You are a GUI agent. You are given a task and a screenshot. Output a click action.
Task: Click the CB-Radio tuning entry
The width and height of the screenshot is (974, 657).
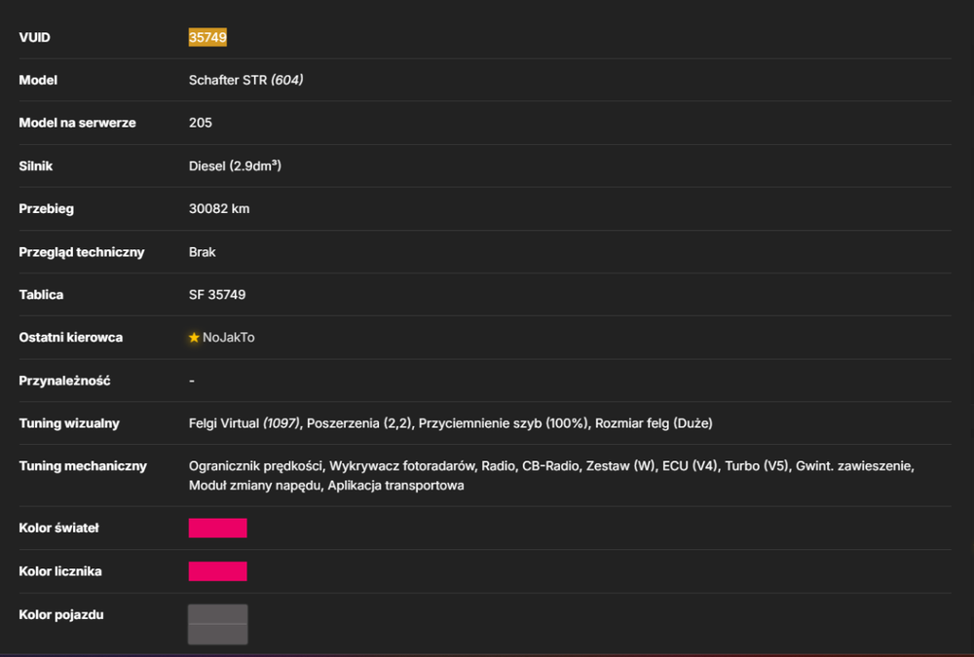[550, 466]
